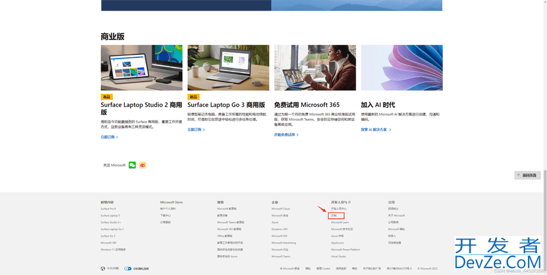Click the privacy choices toggle icon in footer

coord(128,269)
